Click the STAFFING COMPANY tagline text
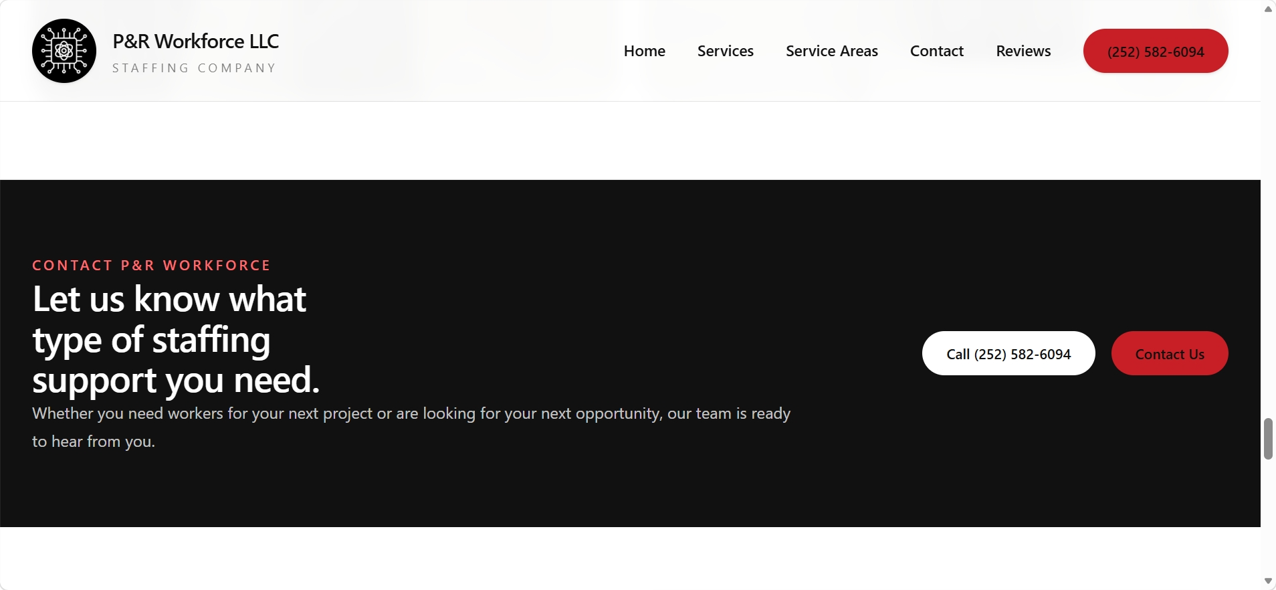 coord(194,68)
